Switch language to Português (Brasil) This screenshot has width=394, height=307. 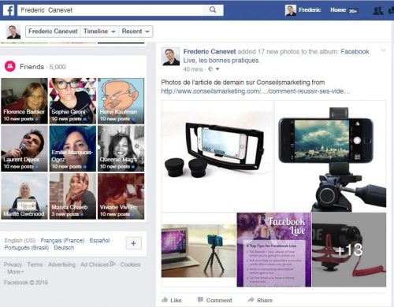27,248
